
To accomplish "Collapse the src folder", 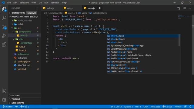I will point(19,28).
